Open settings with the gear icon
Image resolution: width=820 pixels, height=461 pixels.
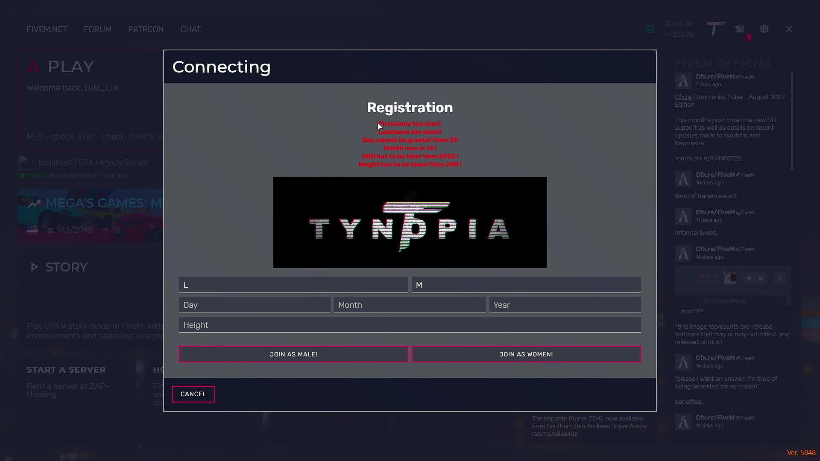(x=764, y=29)
